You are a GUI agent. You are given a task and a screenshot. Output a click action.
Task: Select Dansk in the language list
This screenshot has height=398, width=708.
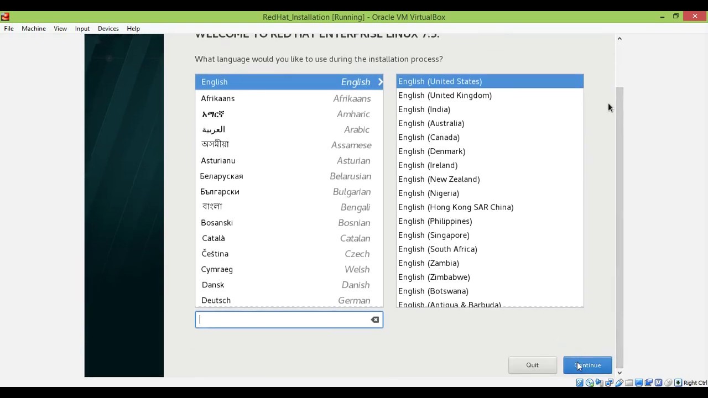click(289, 285)
